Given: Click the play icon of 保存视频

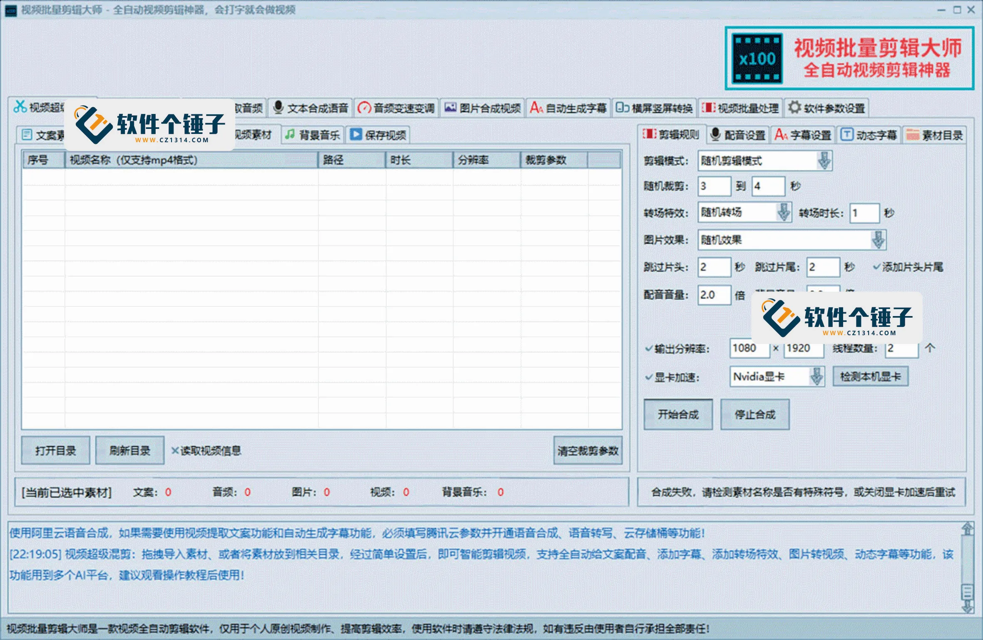Looking at the screenshot, I should [x=355, y=134].
